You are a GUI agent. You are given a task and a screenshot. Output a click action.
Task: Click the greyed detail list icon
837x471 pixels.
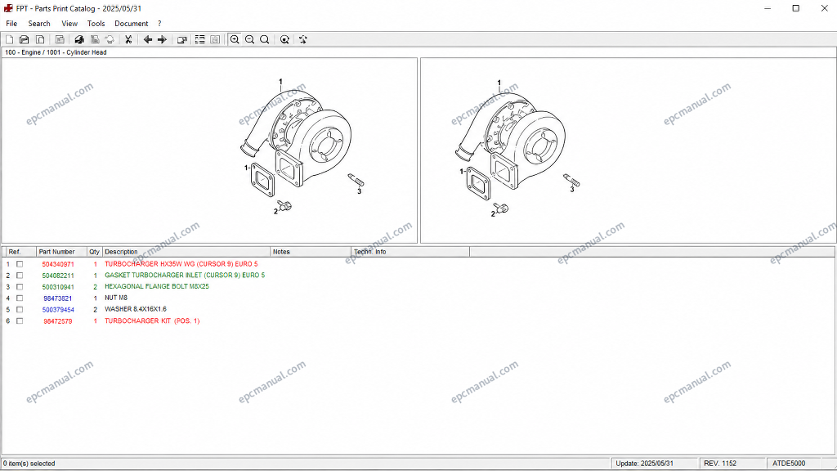pyautogui.click(x=215, y=39)
